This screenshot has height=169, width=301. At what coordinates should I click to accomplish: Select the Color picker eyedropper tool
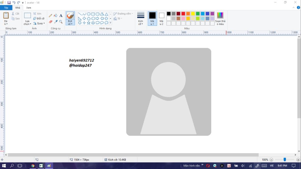pos(56,22)
